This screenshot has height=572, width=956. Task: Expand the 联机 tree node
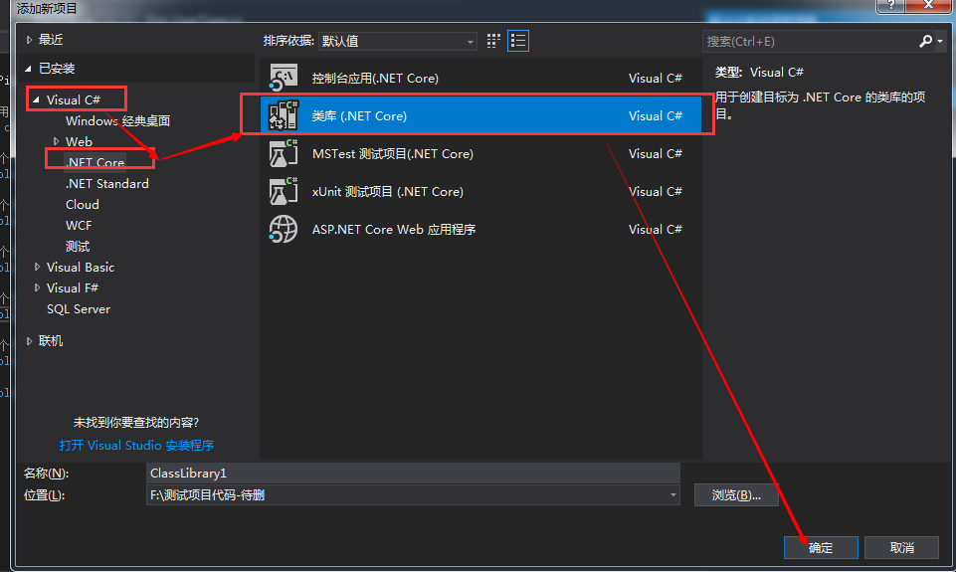point(29,341)
